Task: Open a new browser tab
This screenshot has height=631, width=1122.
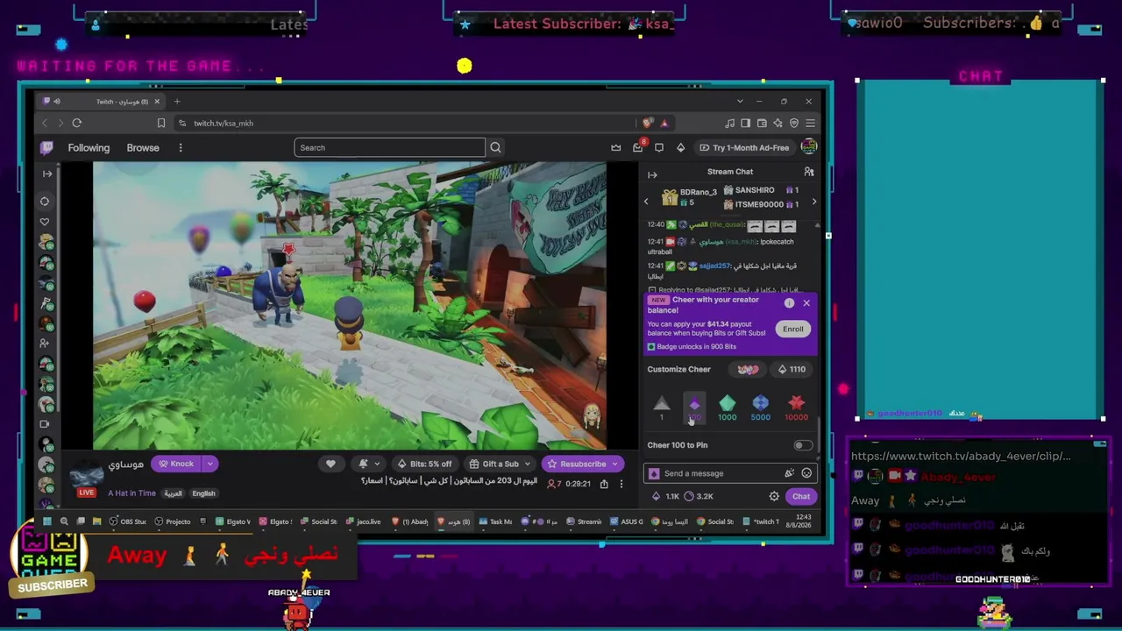Action: [x=177, y=102]
